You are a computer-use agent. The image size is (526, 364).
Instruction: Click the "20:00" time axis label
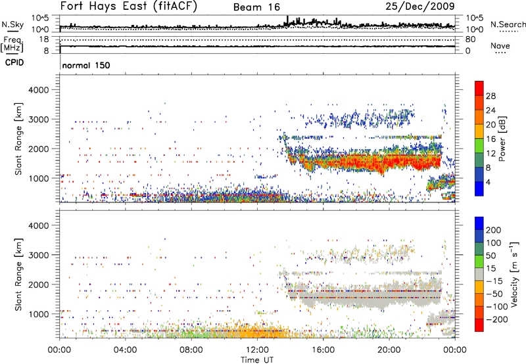click(389, 350)
